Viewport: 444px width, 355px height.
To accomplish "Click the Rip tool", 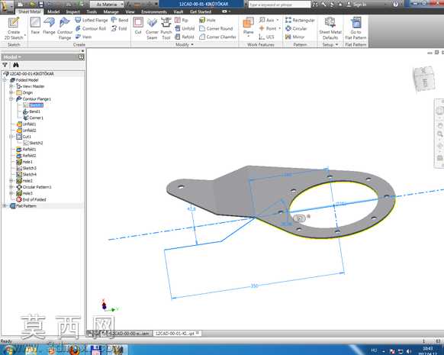I will pos(182,20).
